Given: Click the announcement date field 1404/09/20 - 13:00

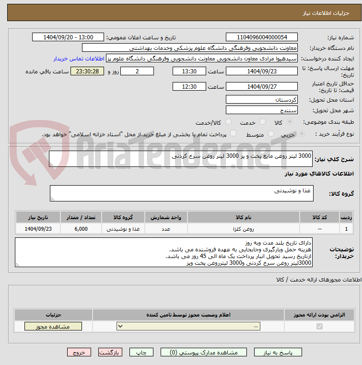Looking at the screenshot, I should pyautogui.click(x=68, y=37).
